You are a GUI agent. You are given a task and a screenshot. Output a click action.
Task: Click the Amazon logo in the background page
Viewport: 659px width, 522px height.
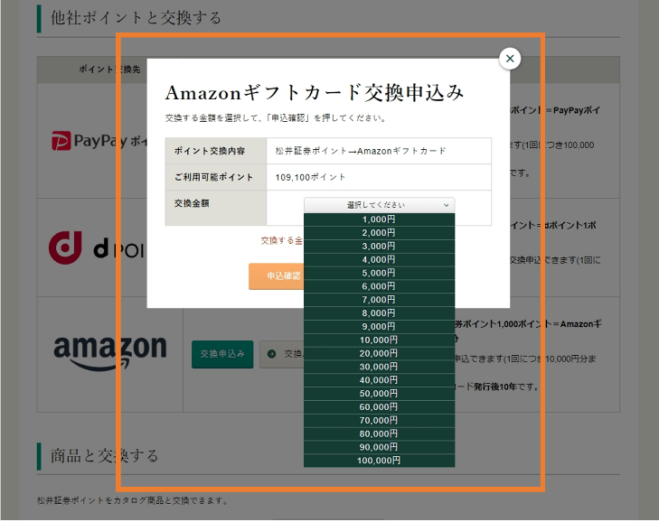[x=110, y=353]
